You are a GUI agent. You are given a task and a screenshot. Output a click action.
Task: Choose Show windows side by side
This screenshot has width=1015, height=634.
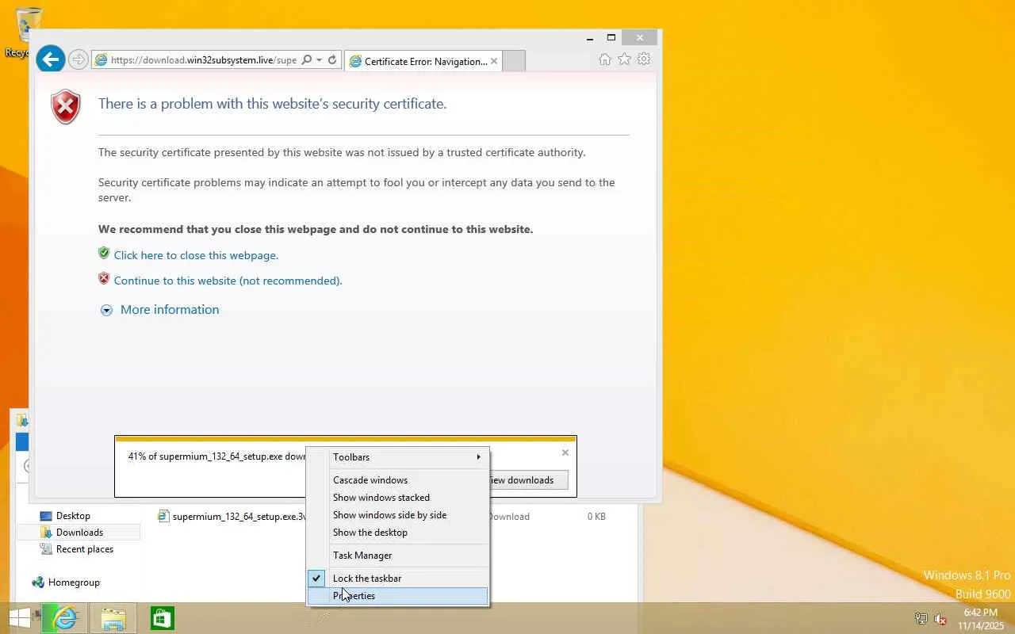(x=398, y=515)
